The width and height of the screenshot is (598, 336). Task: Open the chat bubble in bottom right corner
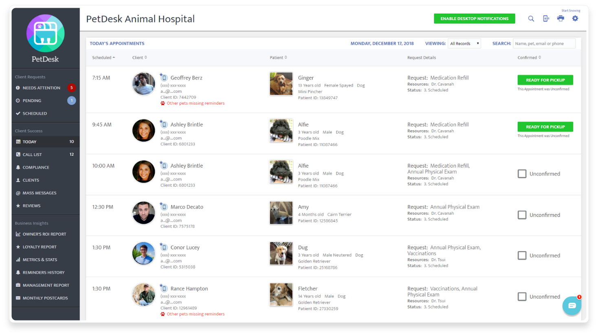coord(572,305)
